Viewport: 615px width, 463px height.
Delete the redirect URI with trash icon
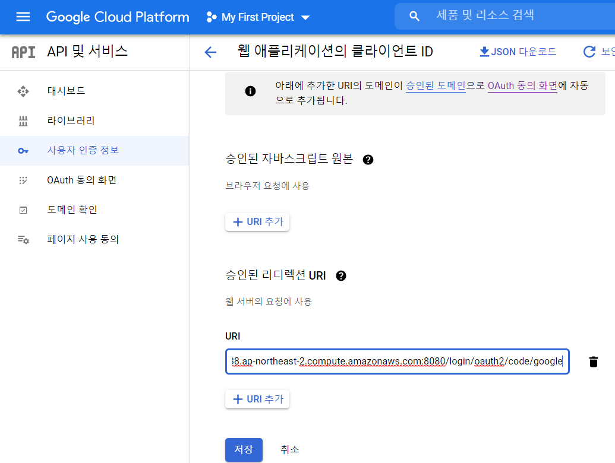[594, 361]
